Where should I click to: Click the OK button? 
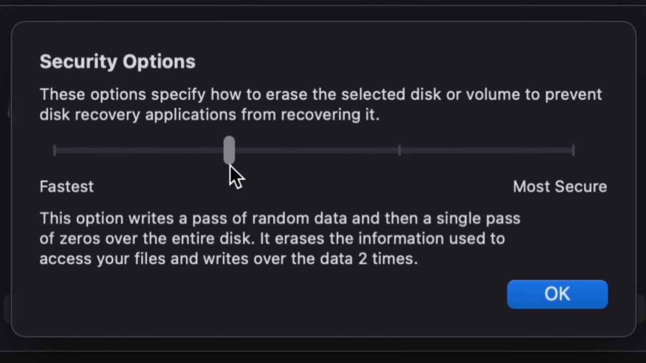[x=557, y=294]
